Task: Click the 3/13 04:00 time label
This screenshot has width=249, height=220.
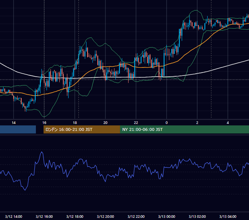Action: [x=228, y=216]
